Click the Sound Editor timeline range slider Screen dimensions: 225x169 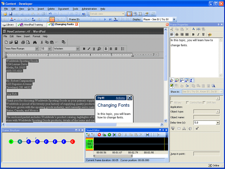113,156
